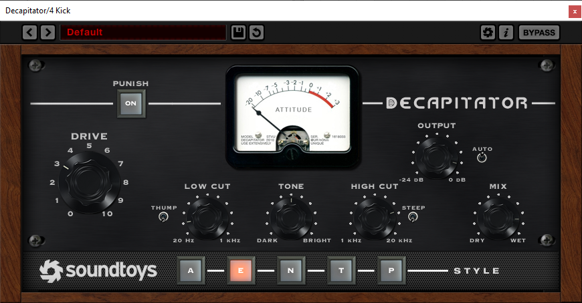
Task: Click the Soundtoys logo
Action: 98,271
